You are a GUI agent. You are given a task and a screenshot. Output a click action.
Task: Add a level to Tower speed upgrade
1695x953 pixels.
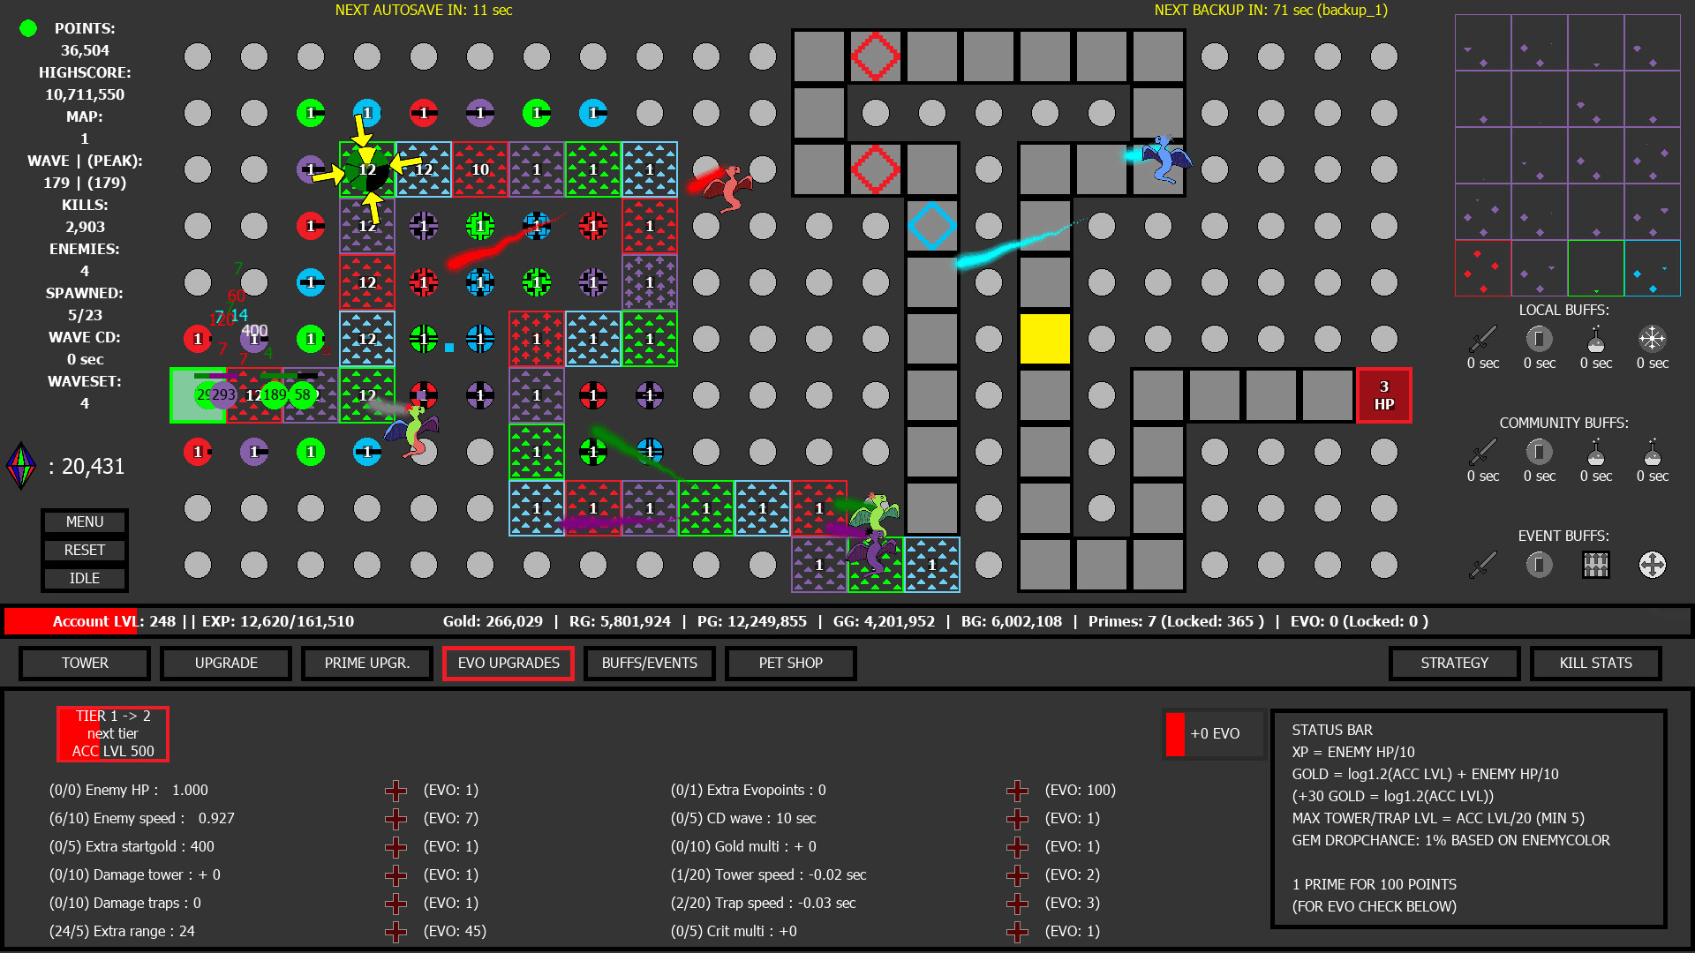[1017, 875]
